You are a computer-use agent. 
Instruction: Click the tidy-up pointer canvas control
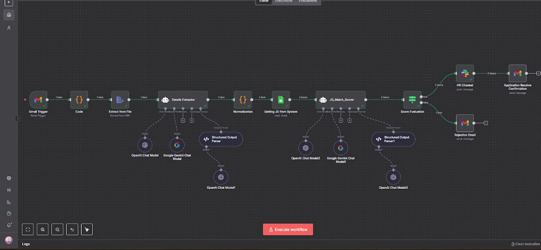87,229
